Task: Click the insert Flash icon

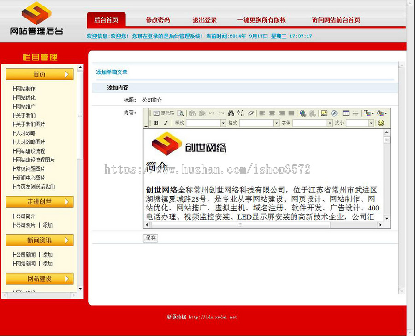Action: (334, 113)
